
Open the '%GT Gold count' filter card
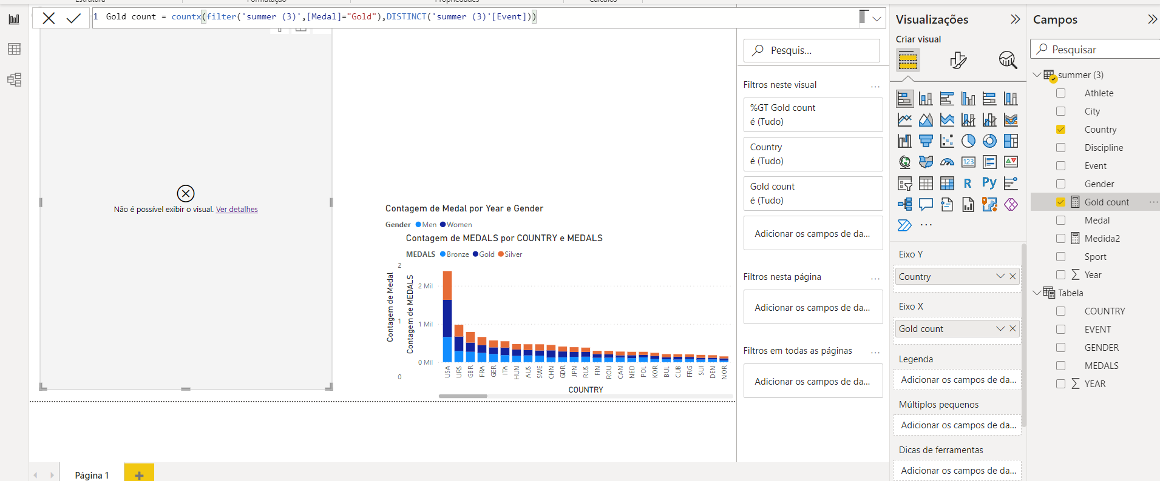[x=813, y=114]
